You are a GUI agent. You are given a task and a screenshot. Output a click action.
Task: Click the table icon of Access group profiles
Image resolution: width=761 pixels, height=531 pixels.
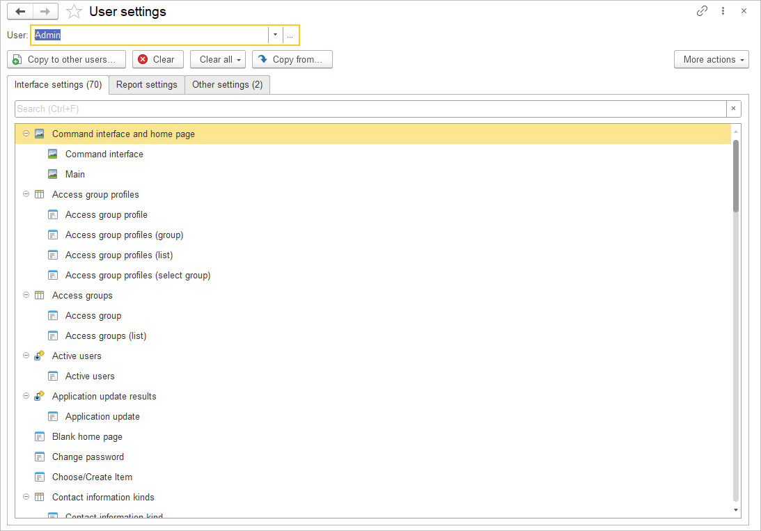coord(40,194)
